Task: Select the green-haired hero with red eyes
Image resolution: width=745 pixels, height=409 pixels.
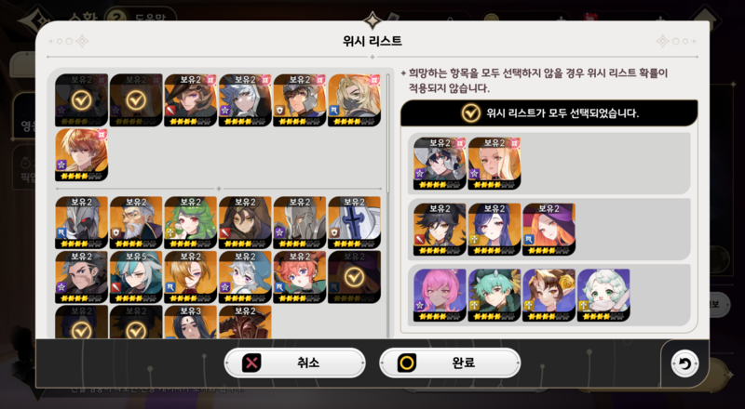Action: (191, 223)
